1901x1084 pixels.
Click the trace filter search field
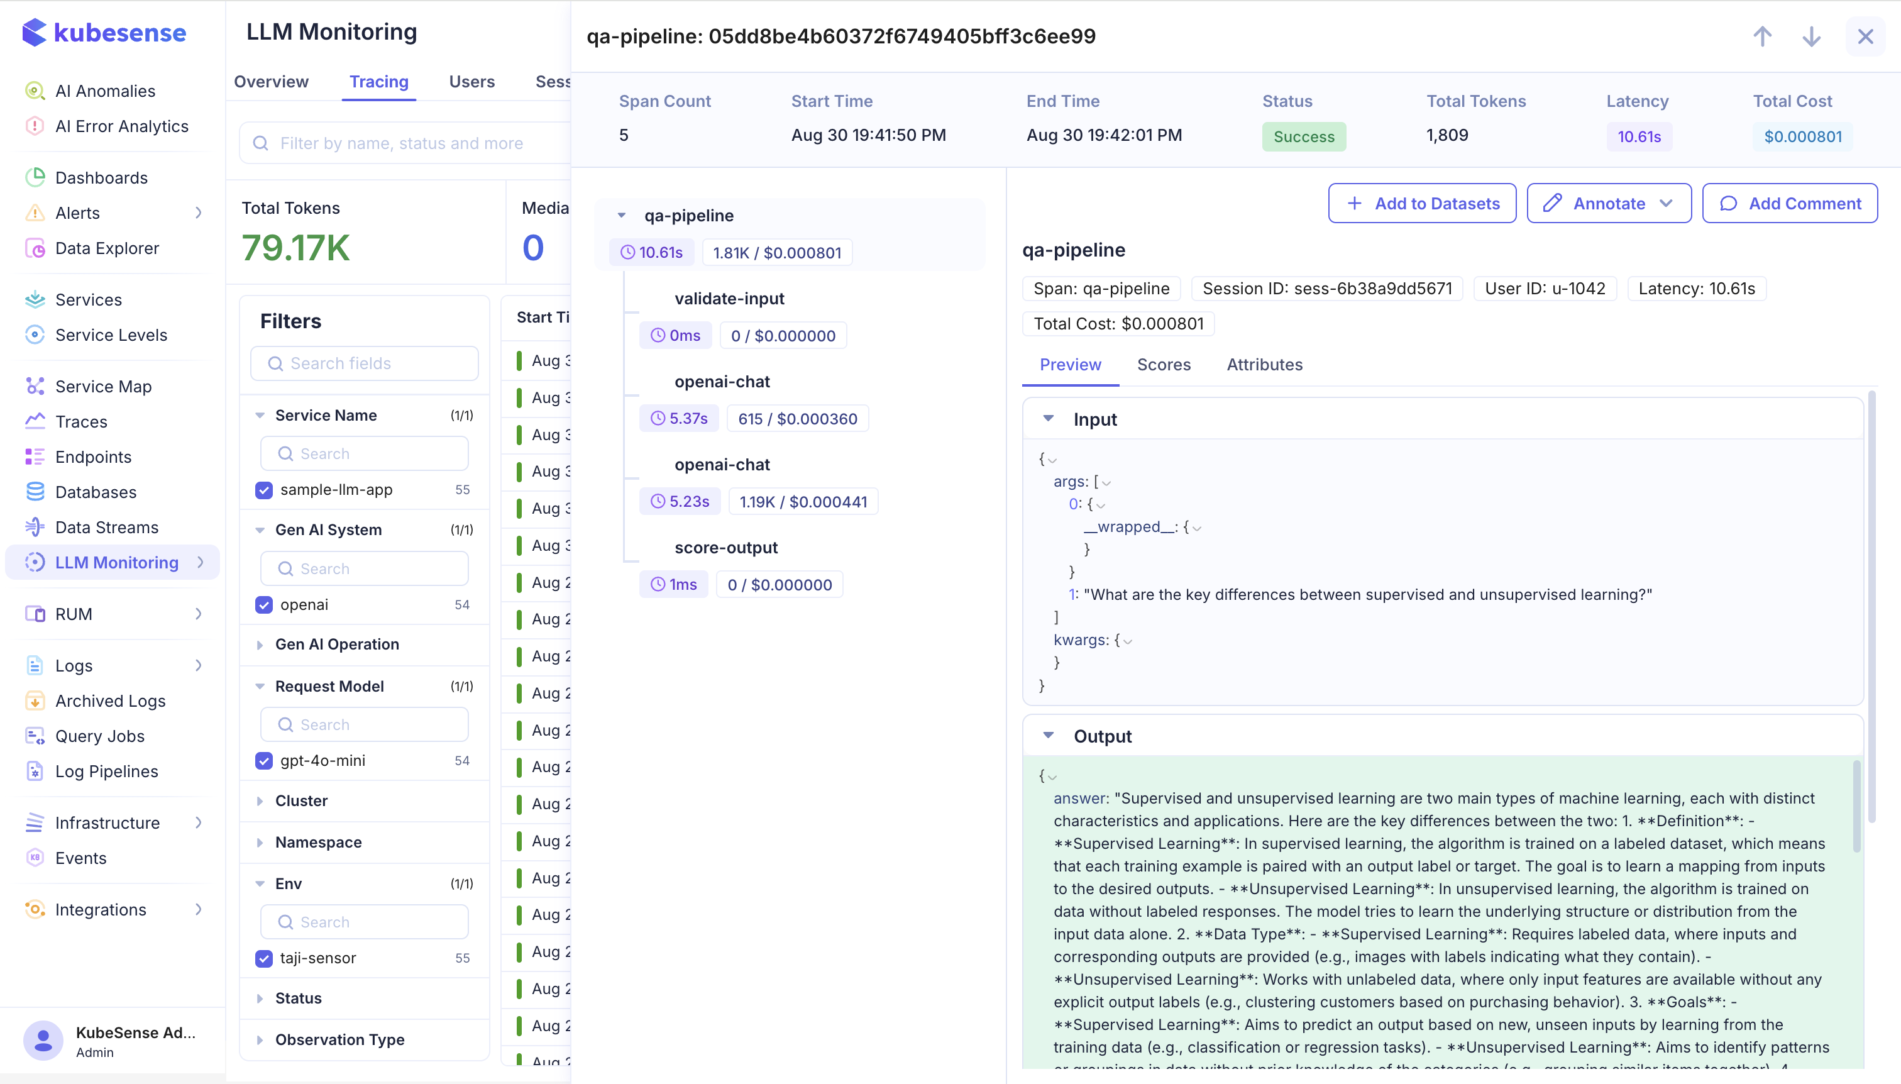[405, 143]
